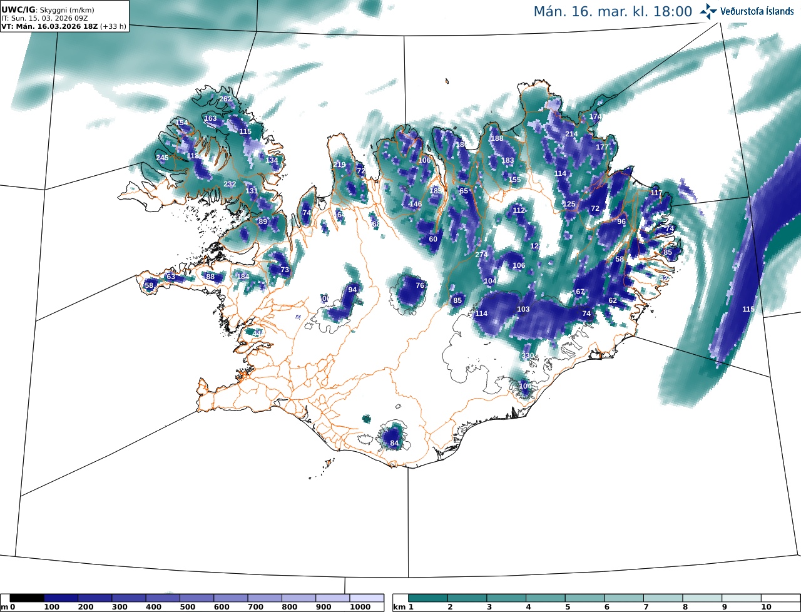Viewport: 801px width, 612px height.
Task: Click the visibility value 154 on the map
Action: (182, 123)
